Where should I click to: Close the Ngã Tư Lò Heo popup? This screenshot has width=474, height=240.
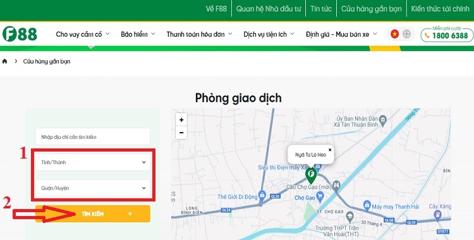click(x=330, y=150)
